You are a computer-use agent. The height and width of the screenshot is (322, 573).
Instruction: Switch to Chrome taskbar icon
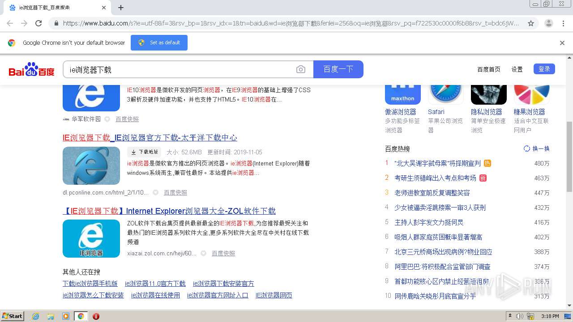click(81, 316)
